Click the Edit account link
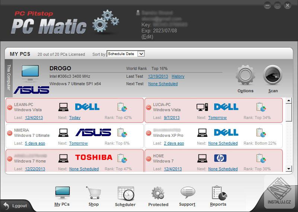The width and height of the screenshot is (298, 212). tap(147, 36)
